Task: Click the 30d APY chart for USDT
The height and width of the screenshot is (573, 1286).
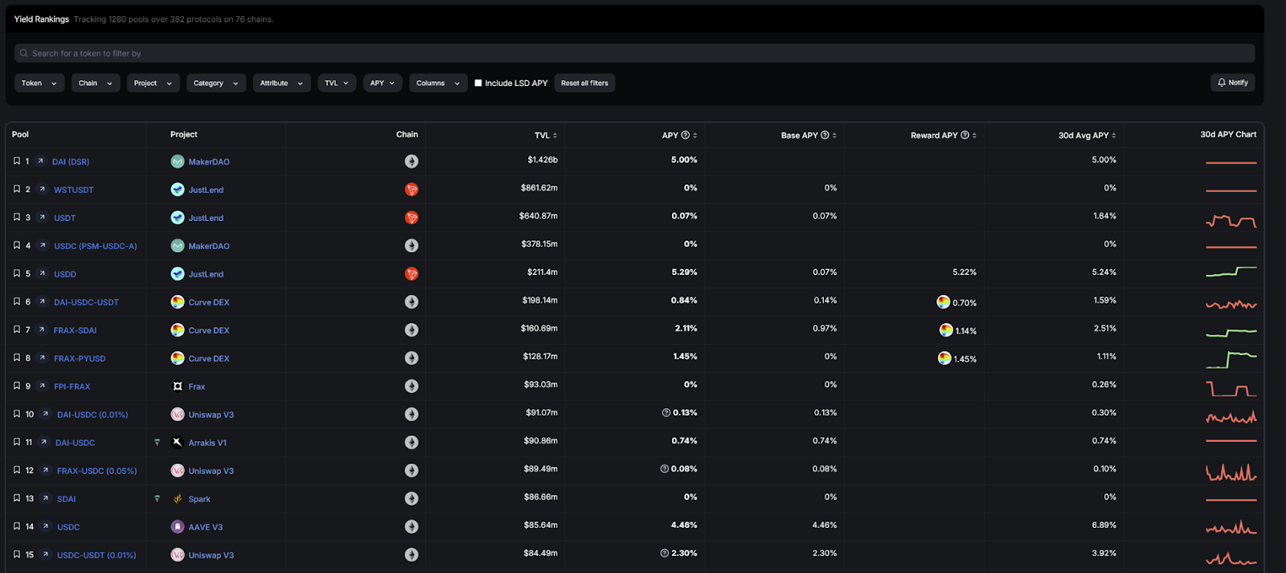Action: tap(1231, 220)
